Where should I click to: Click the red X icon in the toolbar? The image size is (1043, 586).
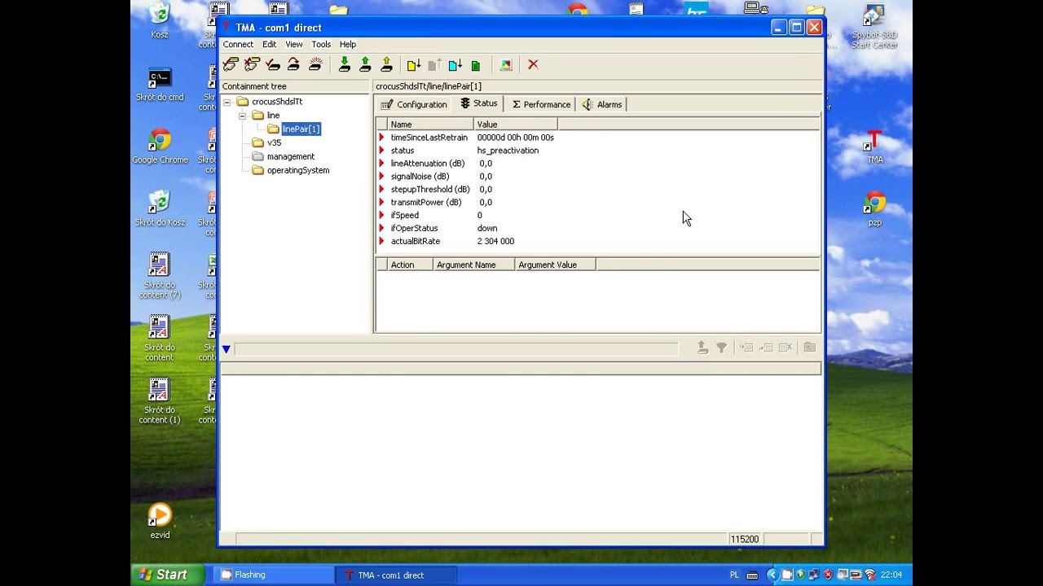point(533,64)
